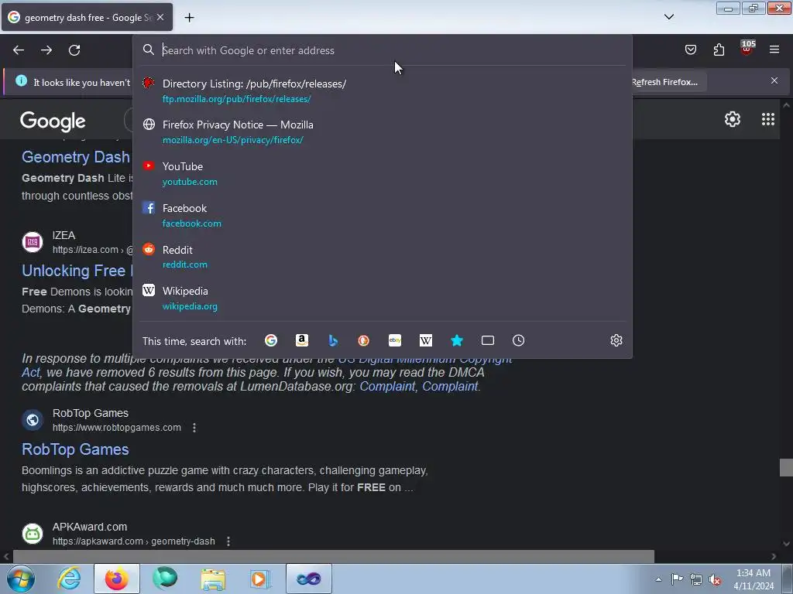Open File Explorer folder in taskbar
This screenshot has width=793, height=594.
click(x=213, y=579)
